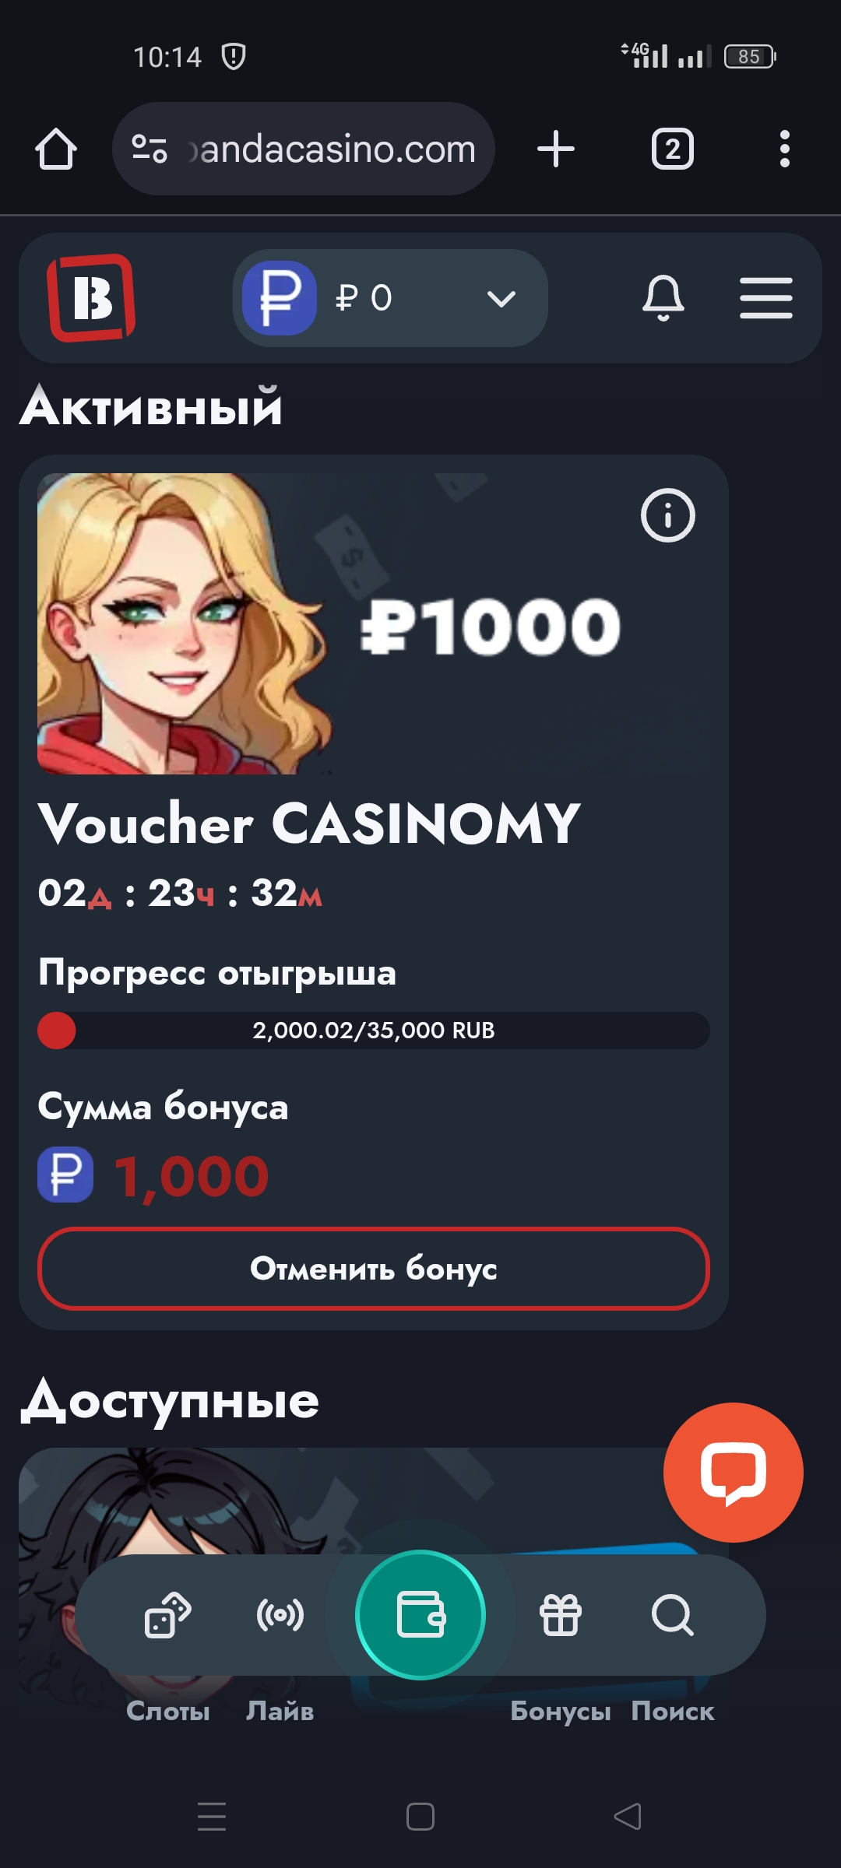Open the browser three-dot menu
The image size is (841, 1868).
pos(784,149)
